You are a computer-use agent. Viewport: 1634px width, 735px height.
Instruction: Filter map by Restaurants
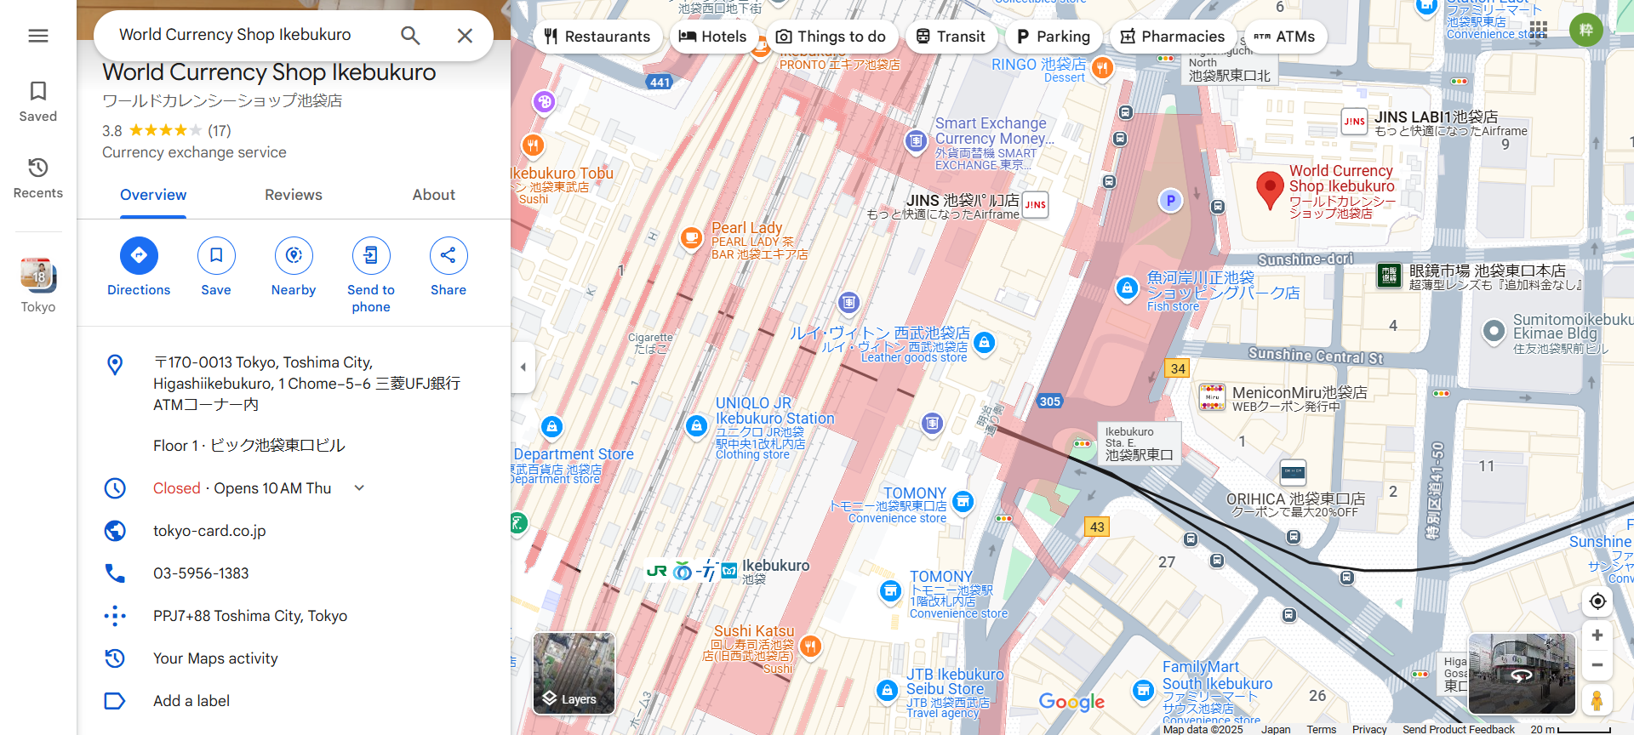click(597, 37)
